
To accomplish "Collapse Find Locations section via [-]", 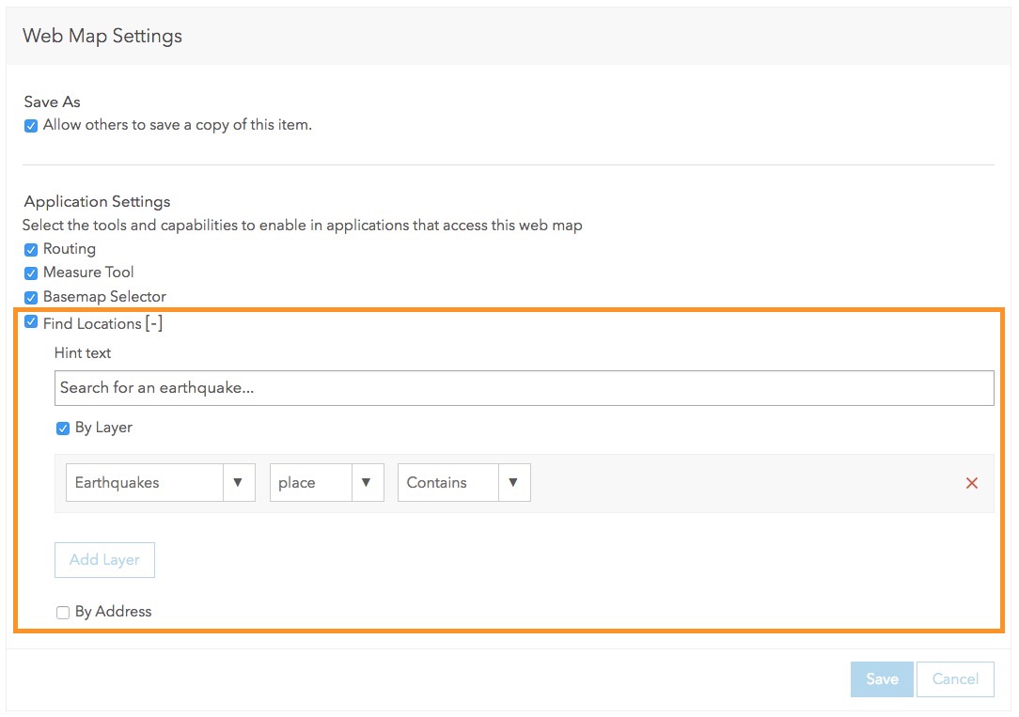I will tap(154, 324).
